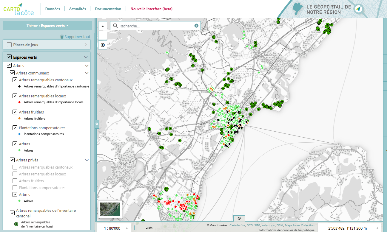Viewport: 387px width, 232px height.
Task: Open the swisstopo attribution link
Action: tap(268, 225)
